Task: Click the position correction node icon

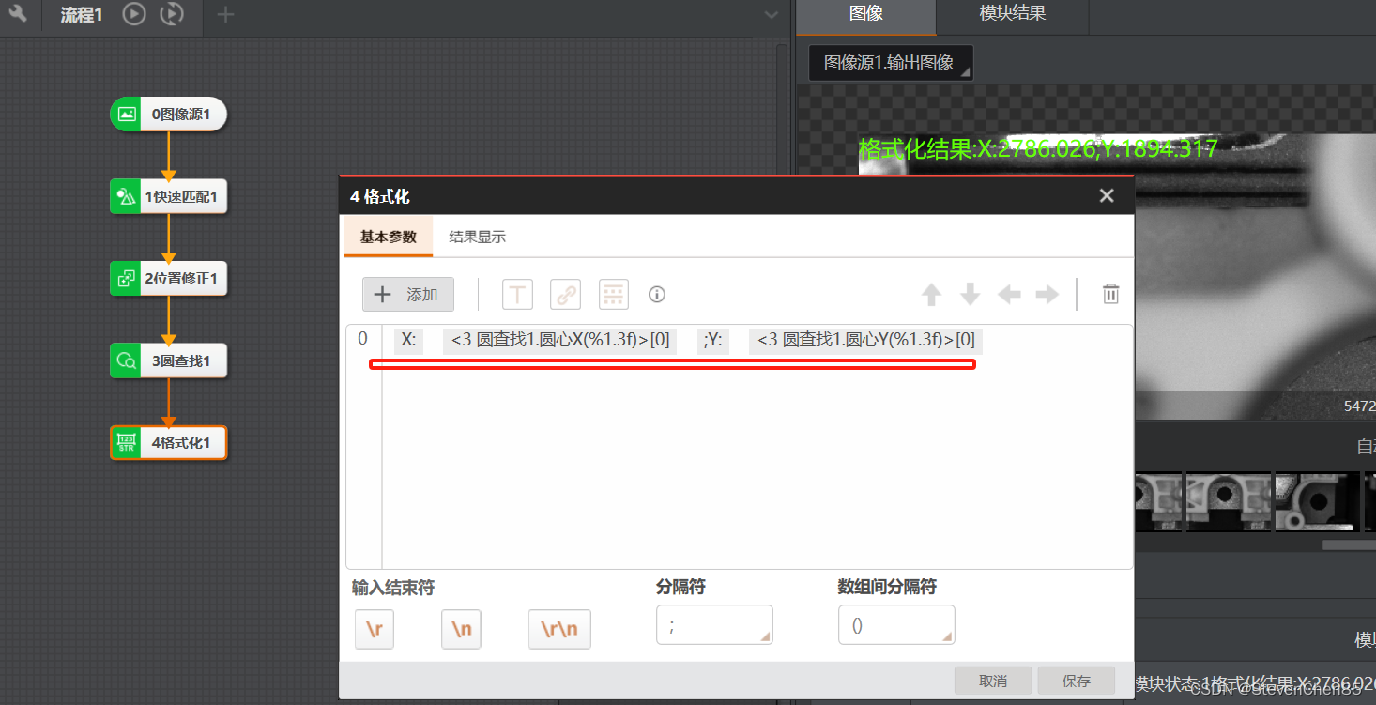Action: click(126, 278)
